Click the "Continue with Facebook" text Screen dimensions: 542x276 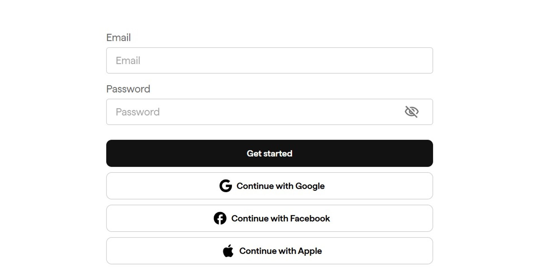pyautogui.click(x=280, y=218)
